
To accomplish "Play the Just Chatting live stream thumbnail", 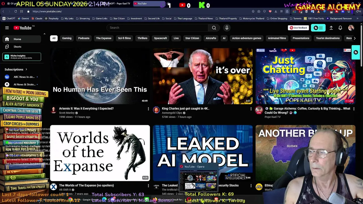I will click(305, 76).
